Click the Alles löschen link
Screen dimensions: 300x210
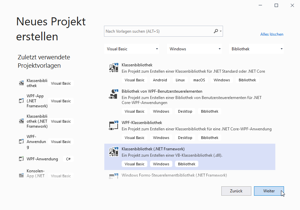[272, 34]
